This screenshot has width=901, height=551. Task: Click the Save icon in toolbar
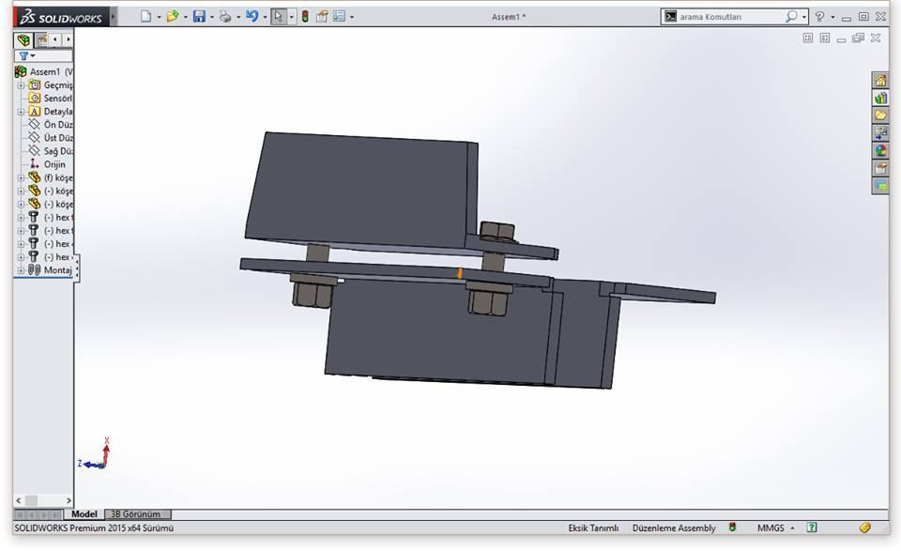(x=198, y=17)
